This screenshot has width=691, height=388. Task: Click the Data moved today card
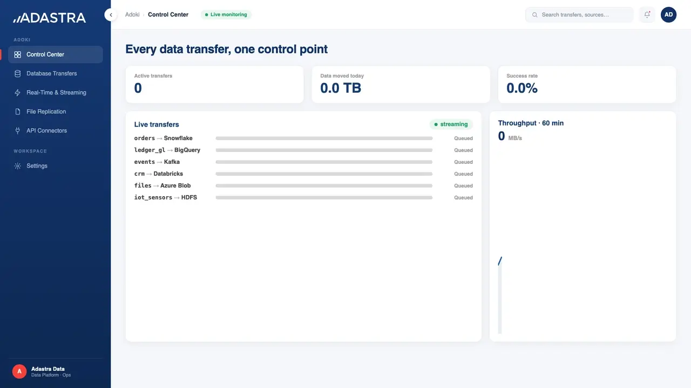401,85
